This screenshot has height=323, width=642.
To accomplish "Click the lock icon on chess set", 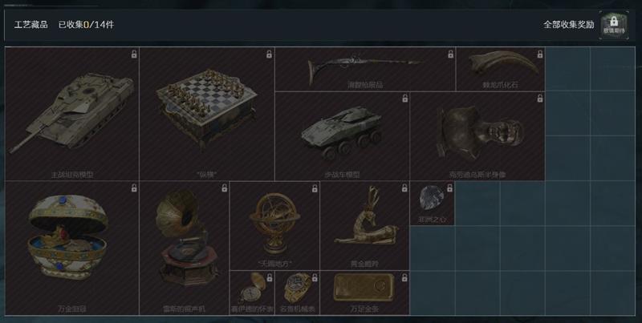I will pyautogui.click(x=269, y=54).
